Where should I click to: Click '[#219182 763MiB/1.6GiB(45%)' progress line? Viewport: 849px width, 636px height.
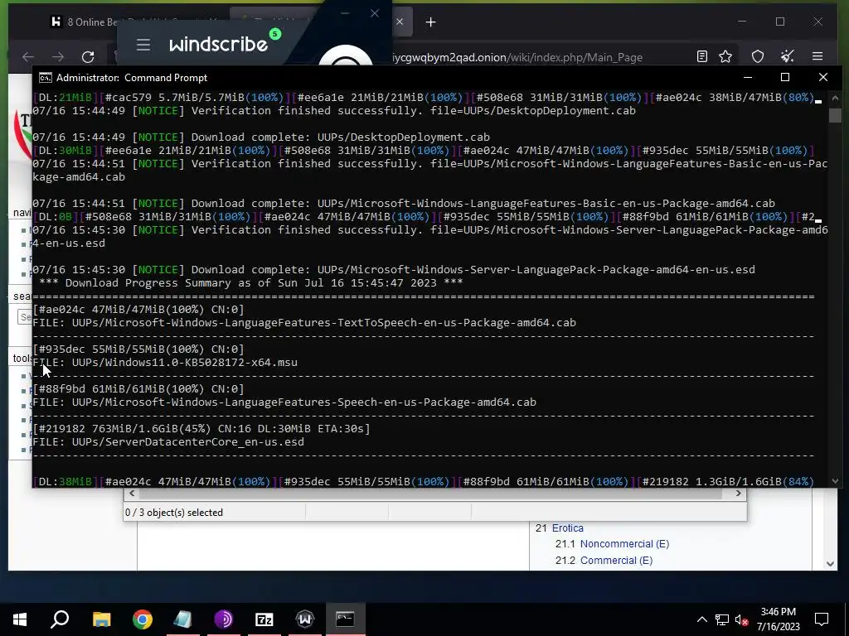(x=201, y=428)
